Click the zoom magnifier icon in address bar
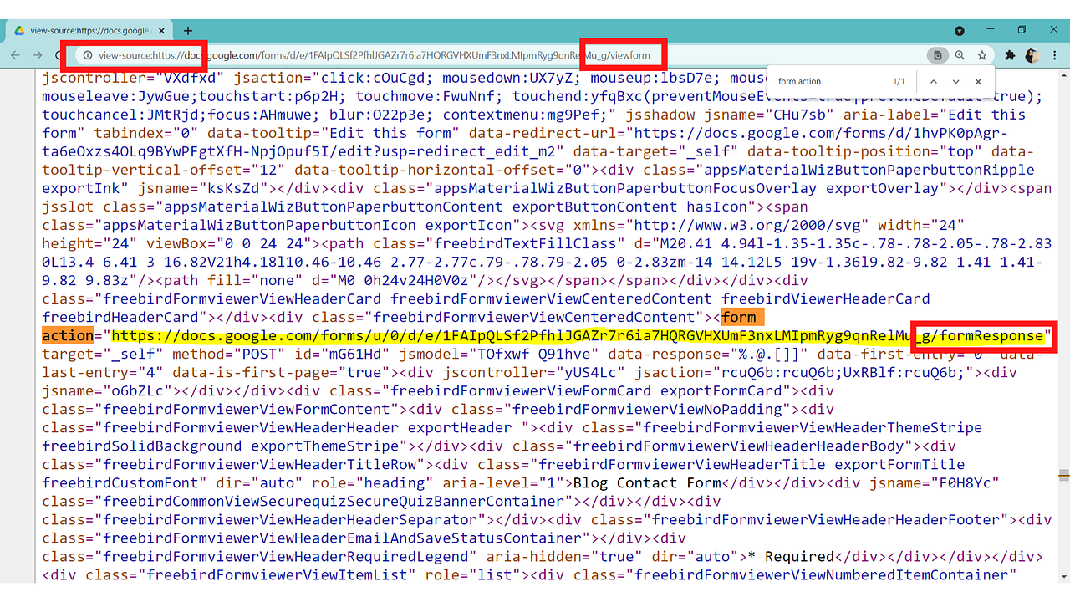This screenshot has width=1070, height=602. pyautogui.click(x=960, y=54)
